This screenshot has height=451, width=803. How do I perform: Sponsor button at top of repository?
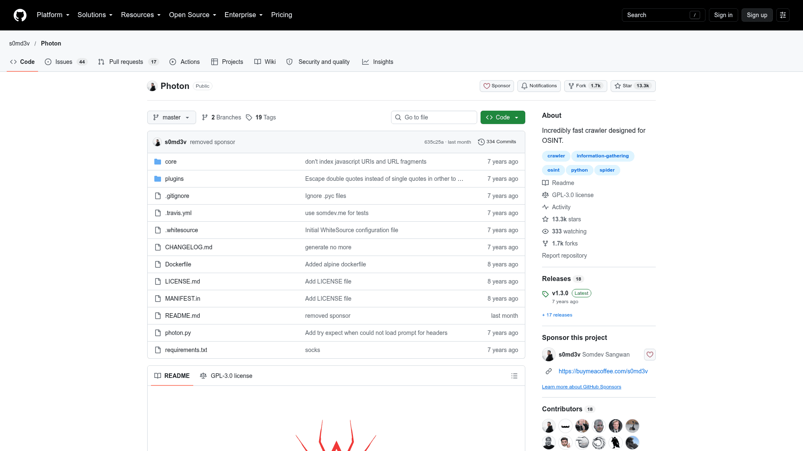(x=496, y=86)
